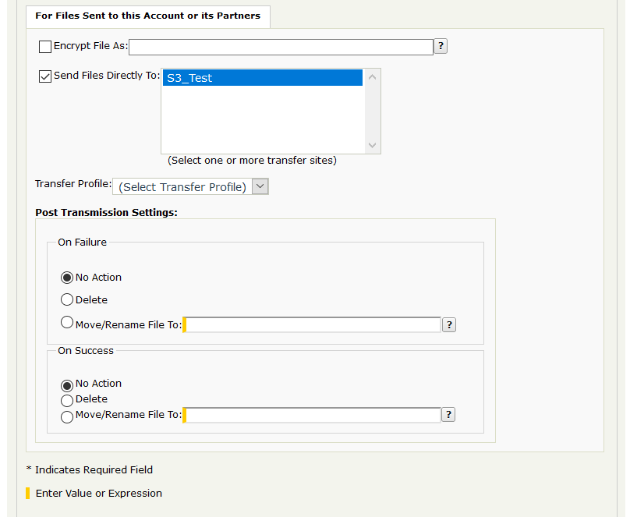Viewport: 630px width, 517px height.
Task: Choose Delete under On Failure
Action: (67, 300)
